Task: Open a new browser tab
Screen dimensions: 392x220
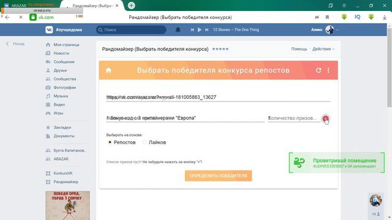Action: tap(131, 5)
